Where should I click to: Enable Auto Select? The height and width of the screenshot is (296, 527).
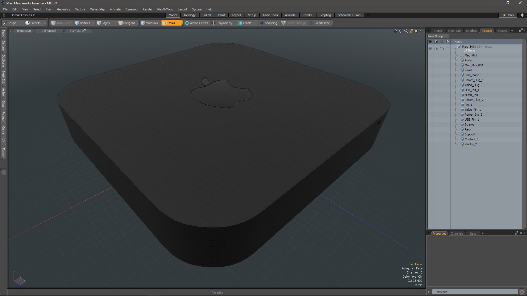click(x=61, y=23)
